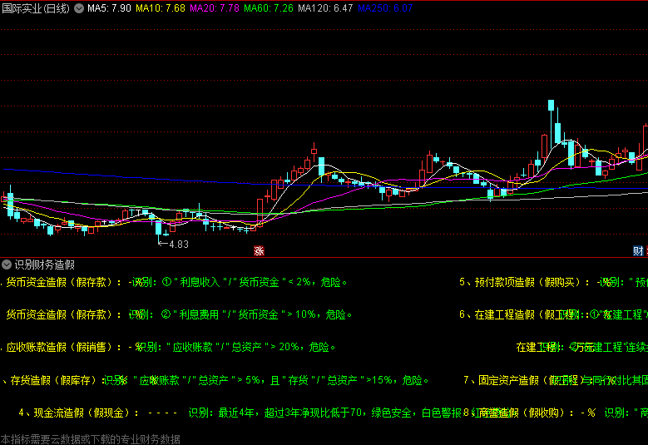Click the magenta MA20: 7.78 label
The width and height of the screenshot is (648, 445).
(215, 8)
